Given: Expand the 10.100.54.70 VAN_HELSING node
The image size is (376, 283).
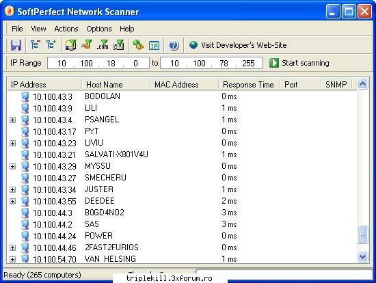Looking at the screenshot, I should [13, 259].
